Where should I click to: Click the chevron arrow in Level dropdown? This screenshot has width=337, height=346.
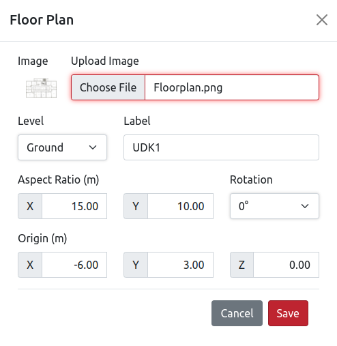[x=93, y=147]
